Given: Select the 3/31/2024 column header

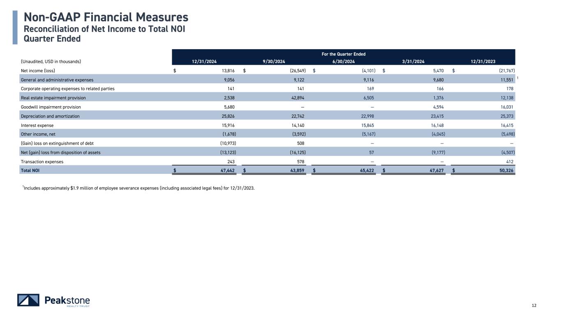Looking at the screenshot, I should (x=413, y=62).
